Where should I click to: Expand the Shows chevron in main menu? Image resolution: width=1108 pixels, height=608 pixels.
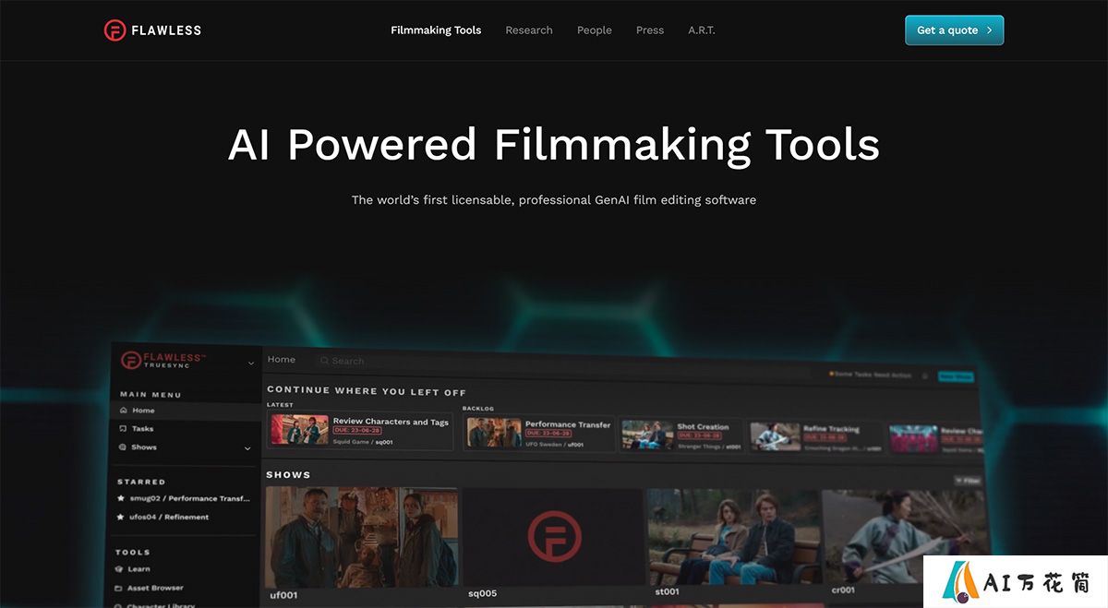pos(247,448)
